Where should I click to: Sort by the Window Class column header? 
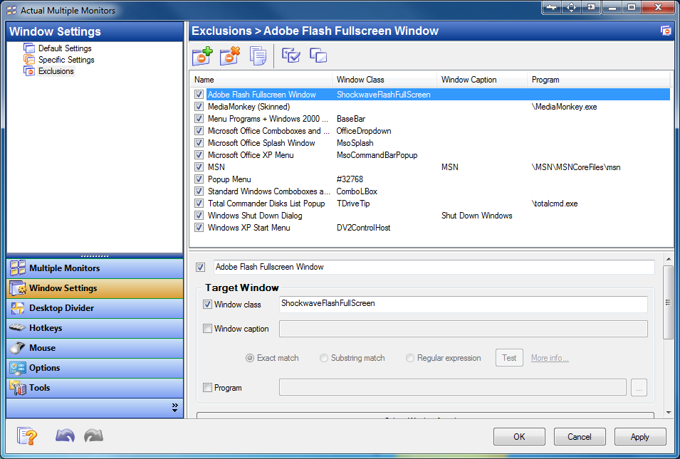(x=385, y=80)
